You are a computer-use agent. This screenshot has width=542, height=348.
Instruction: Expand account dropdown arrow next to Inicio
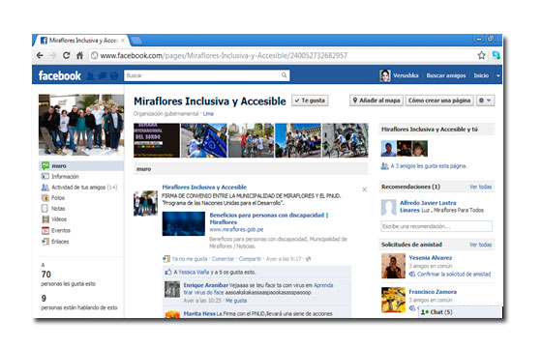[497, 75]
